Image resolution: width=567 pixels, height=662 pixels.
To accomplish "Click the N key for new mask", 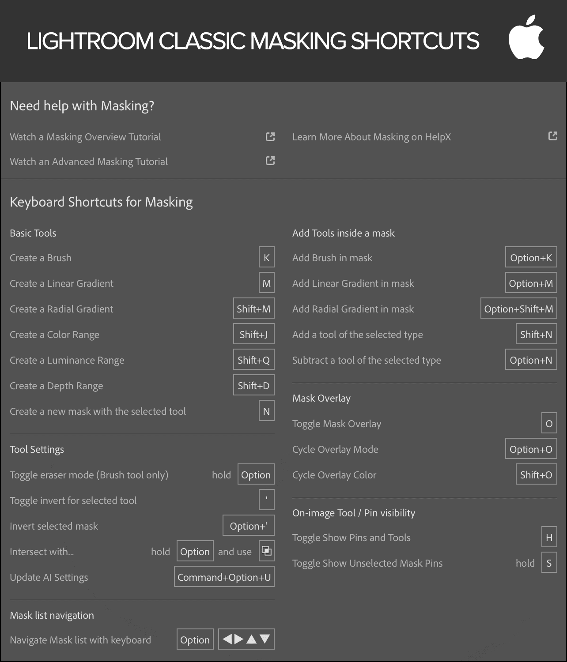I will pos(267,410).
